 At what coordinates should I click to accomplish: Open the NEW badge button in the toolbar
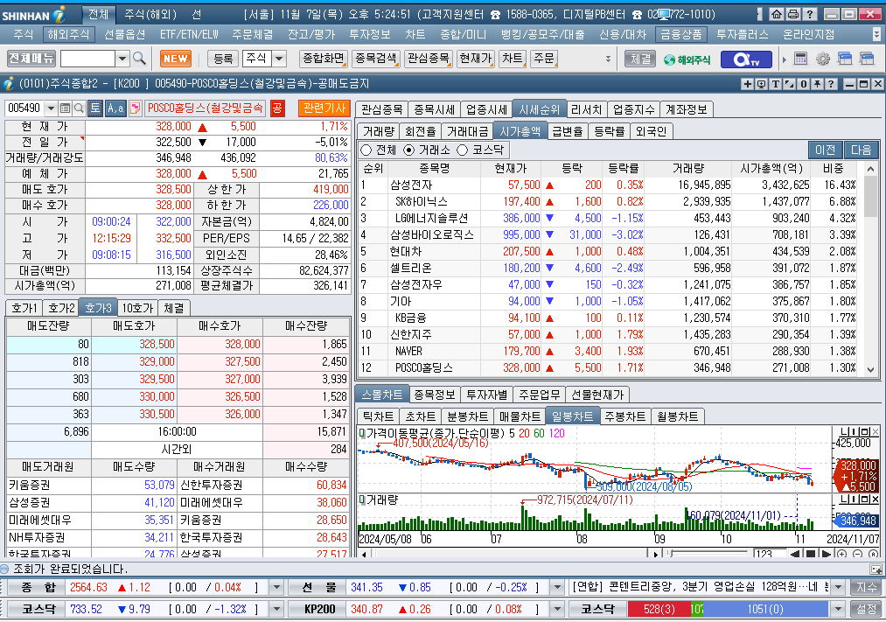(176, 59)
